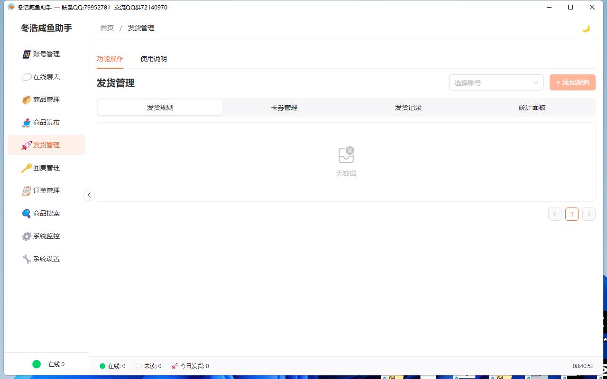Screen dimensions: 607x379
Task: Switch to the 使用说明 tab
Action: point(154,59)
